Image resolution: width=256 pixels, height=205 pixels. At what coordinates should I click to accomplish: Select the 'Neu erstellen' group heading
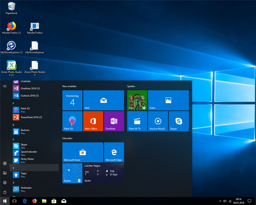click(x=69, y=86)
